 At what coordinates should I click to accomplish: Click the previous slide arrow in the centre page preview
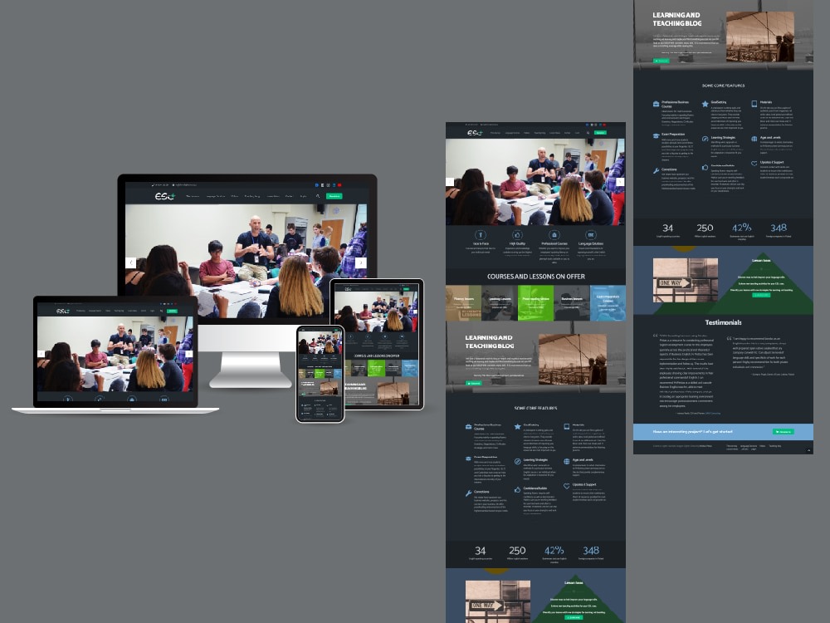click(x=450, y=182)
